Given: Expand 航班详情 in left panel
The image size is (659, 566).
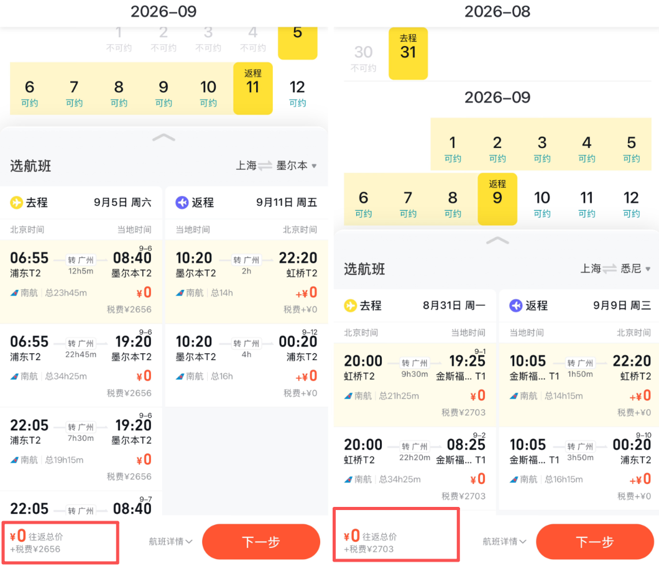Looking at the screenshot, I should (170, 542).
